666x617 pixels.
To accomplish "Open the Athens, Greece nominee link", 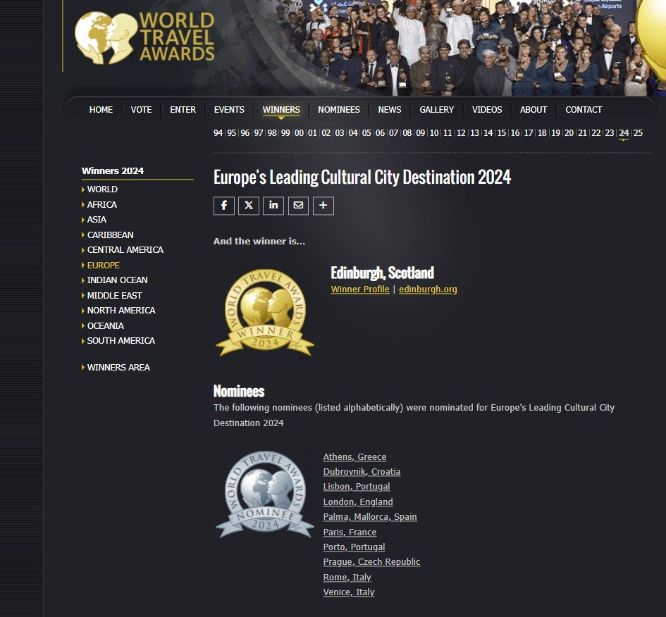I will (x=354, y=456).
